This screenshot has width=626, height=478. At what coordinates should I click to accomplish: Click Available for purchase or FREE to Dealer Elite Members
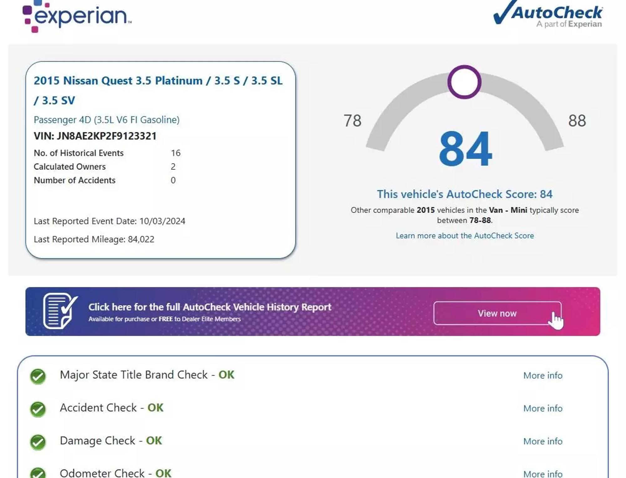coord(165,319)
